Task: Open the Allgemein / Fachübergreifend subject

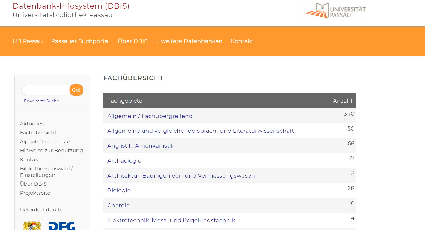Action: (150, 116)
